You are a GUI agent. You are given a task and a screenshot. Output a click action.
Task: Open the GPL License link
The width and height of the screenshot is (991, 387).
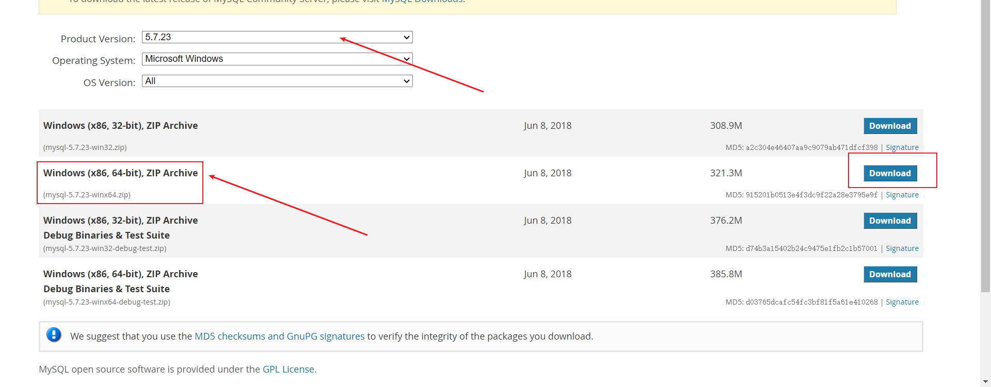[289, 369]
